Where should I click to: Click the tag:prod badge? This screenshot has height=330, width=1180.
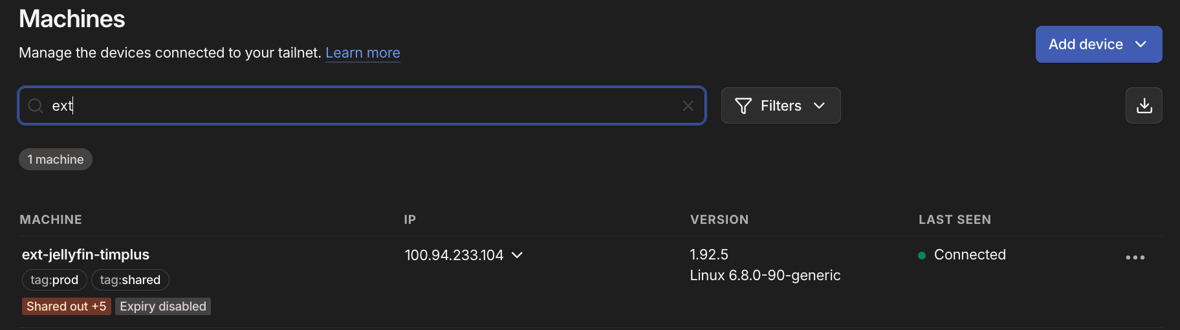coord(54,280)
